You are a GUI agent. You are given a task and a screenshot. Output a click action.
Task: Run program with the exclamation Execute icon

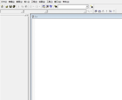click(x=107, y=11)
